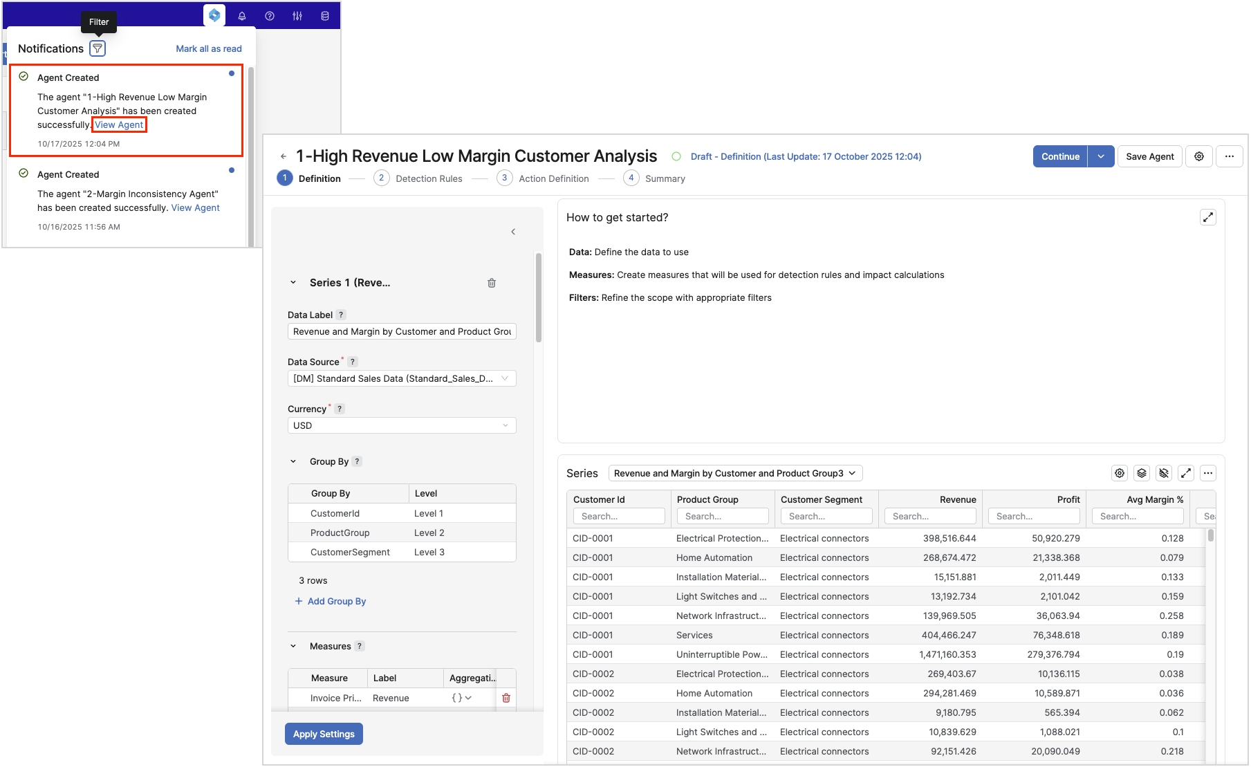Image resolution: width=1251 pixels, height=767 pixels.
Task: Expand the How to get started panel
Action: [1207, 217]
